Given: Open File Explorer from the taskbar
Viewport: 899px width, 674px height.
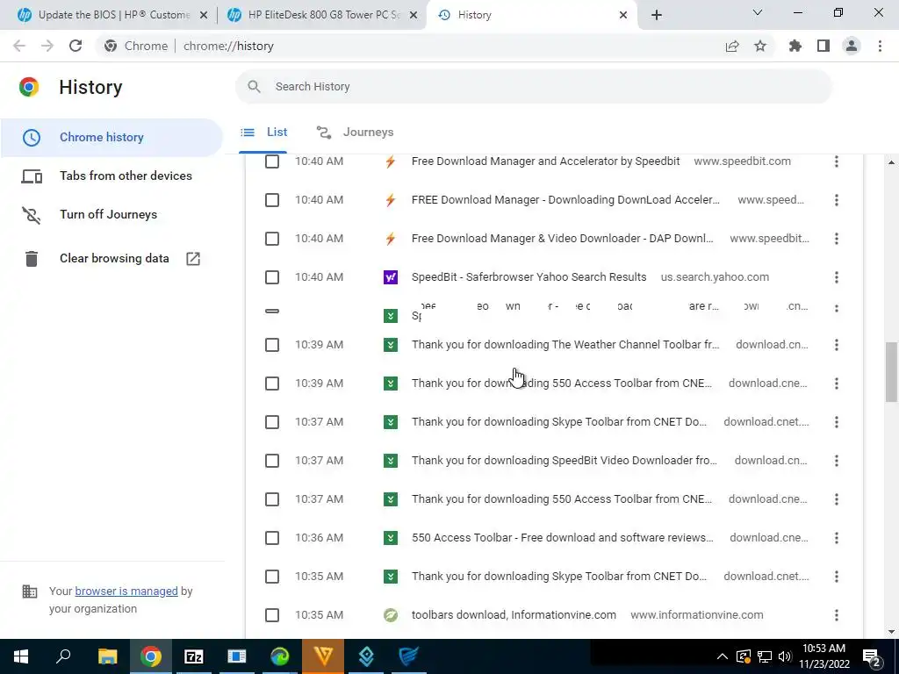Looking at the screenshot, I should point(107,656).
